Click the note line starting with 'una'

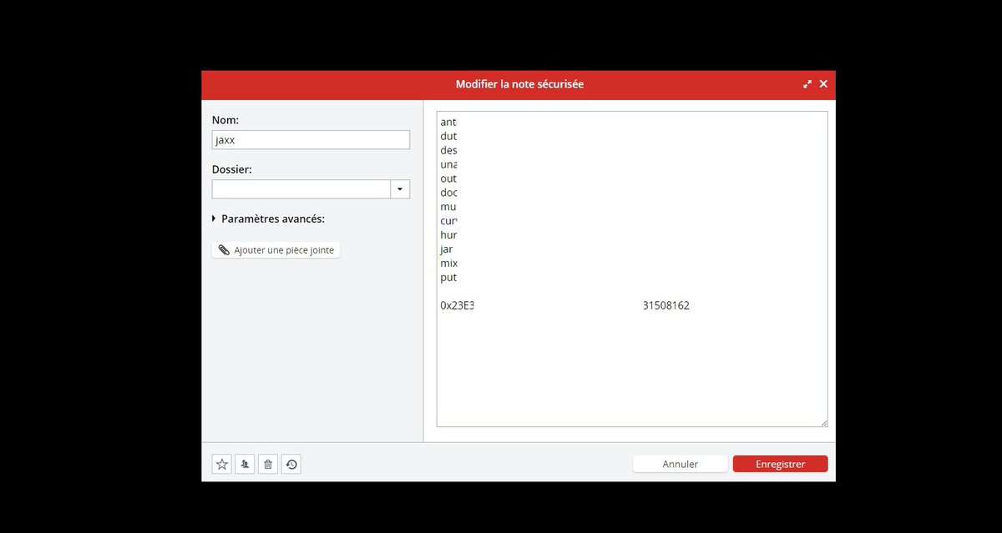pos(448,164)
